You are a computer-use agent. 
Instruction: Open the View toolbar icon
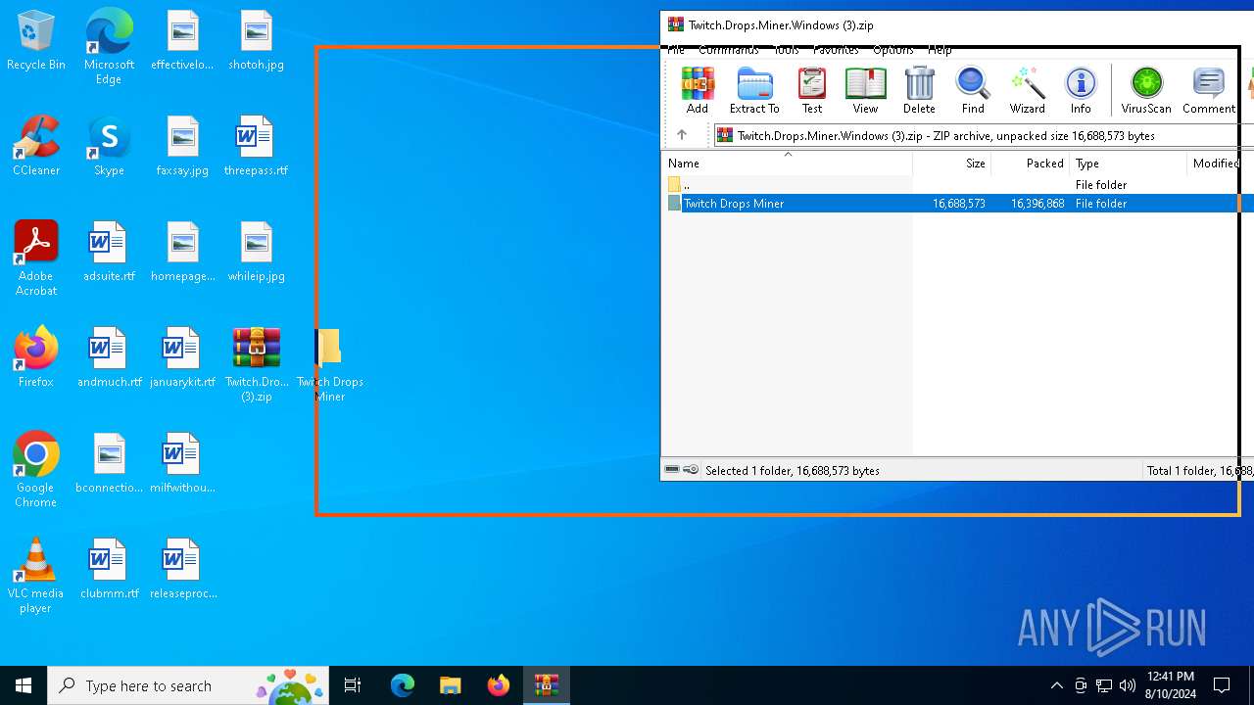tap(865, 90)
